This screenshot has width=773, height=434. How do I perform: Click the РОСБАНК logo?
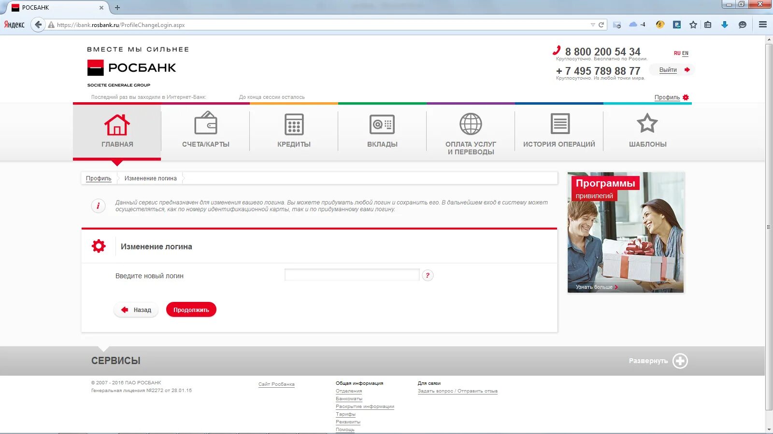131,68
